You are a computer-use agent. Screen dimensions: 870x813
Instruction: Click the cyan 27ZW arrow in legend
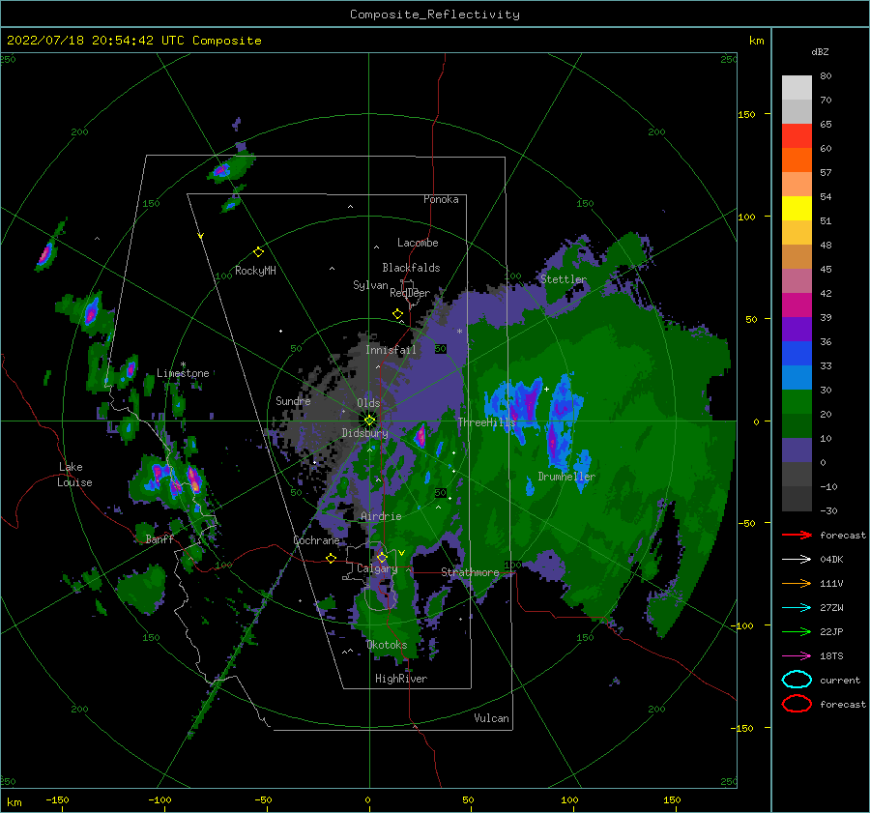point(797,608)
